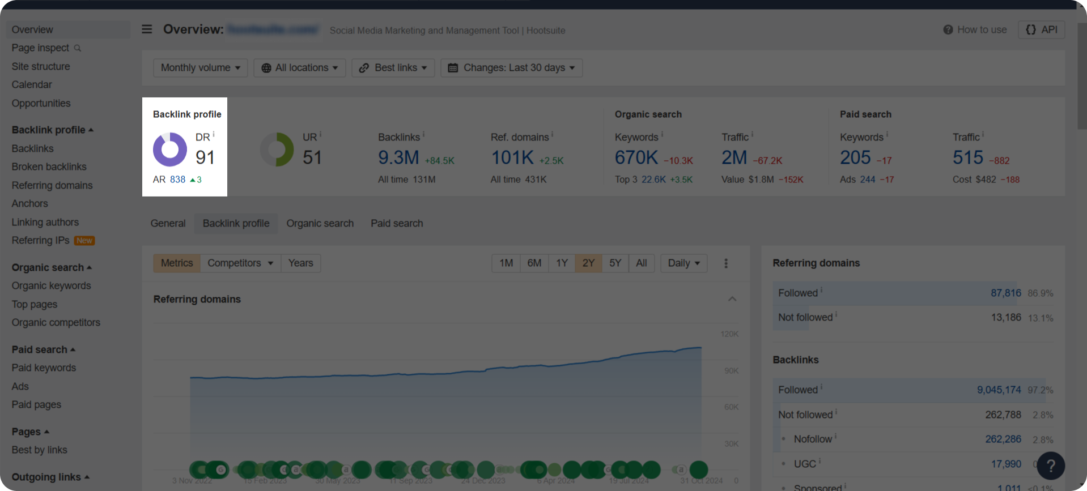Select the Metrics chart mode
Viewport: 1087px width, 491px height.
click(177, 263)
